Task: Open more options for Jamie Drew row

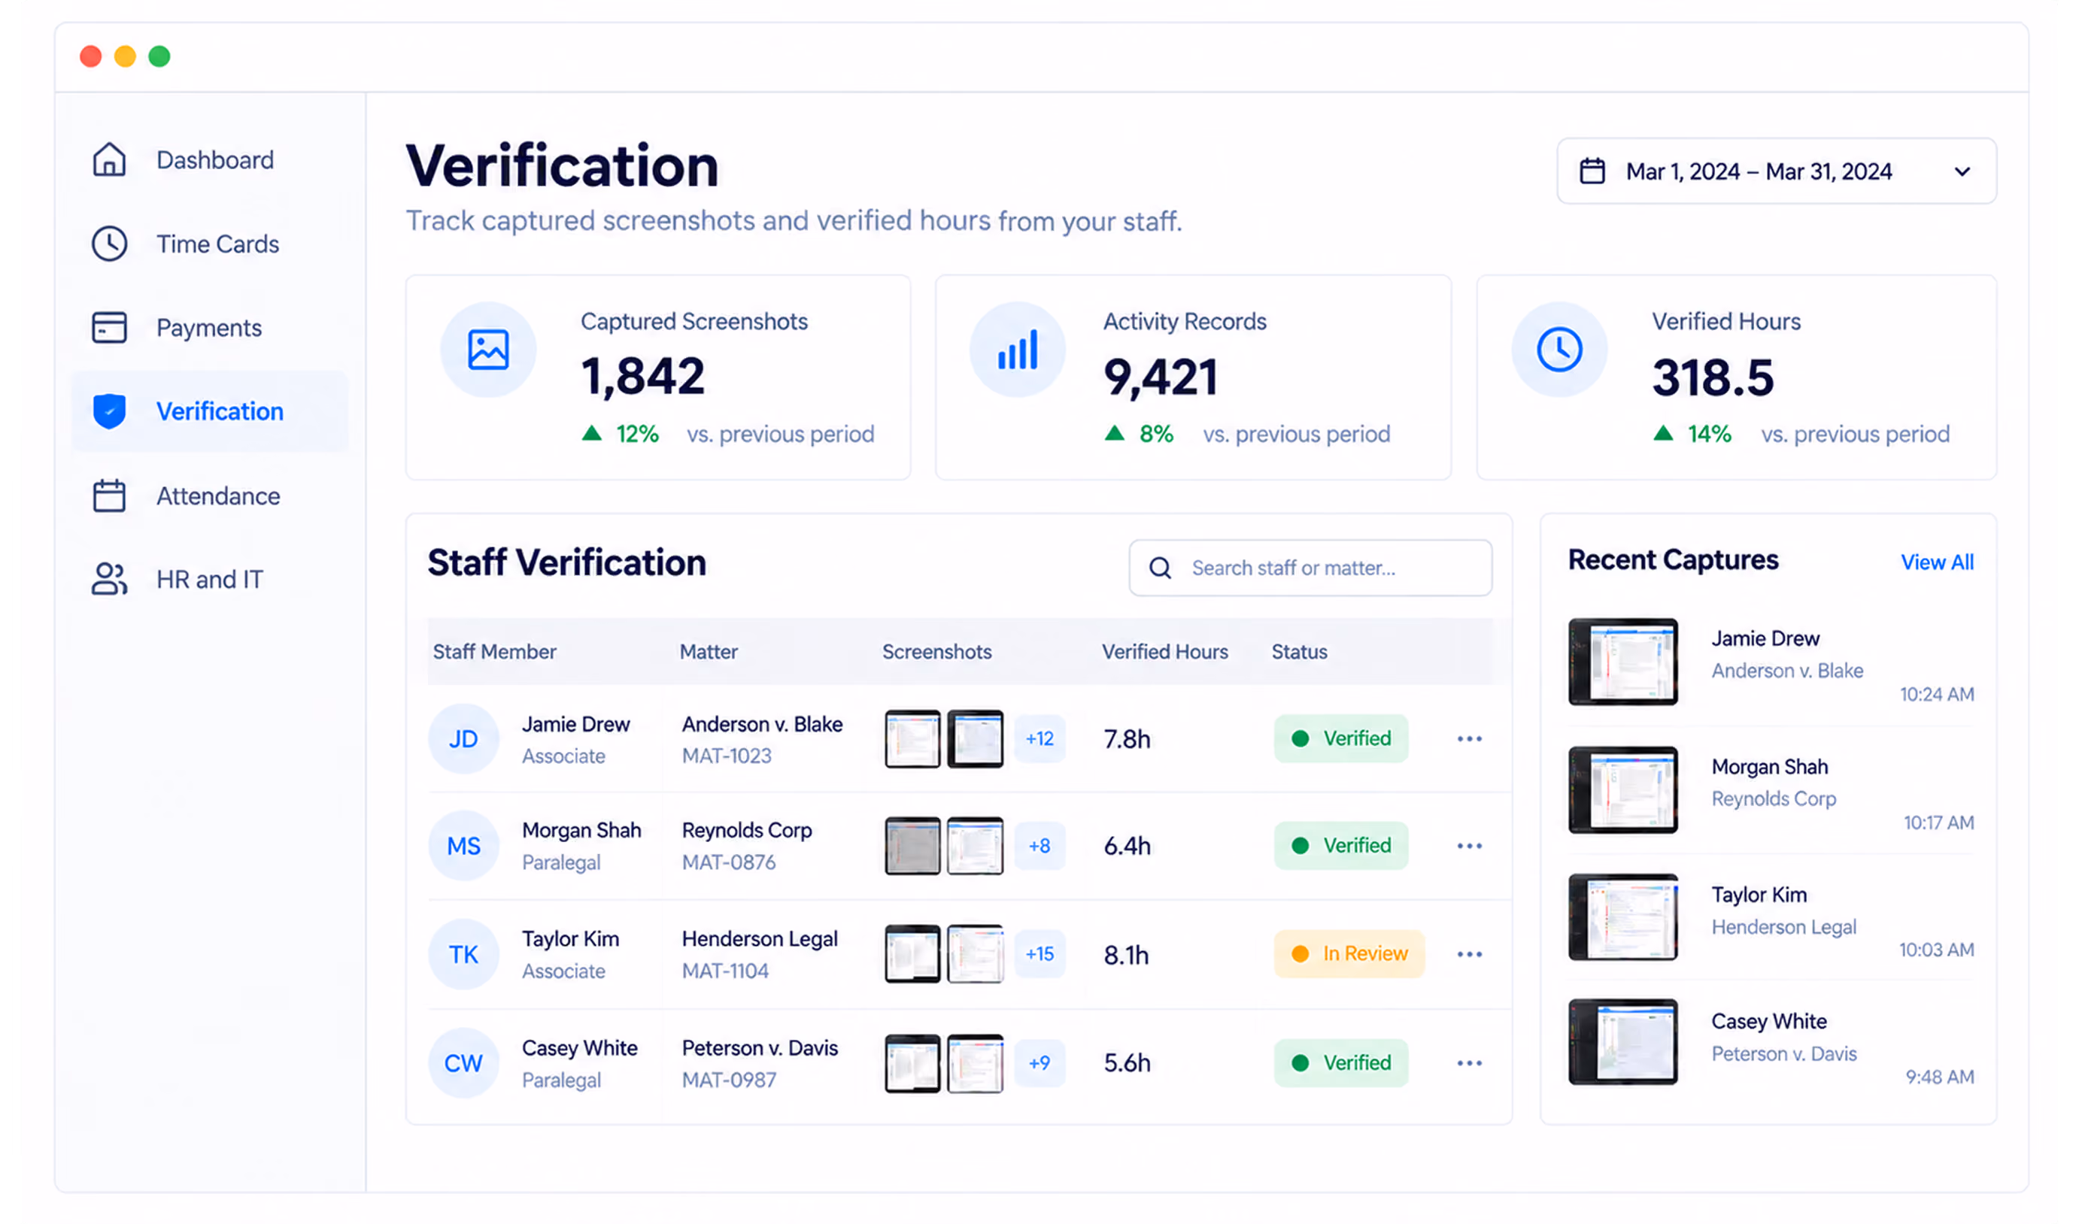Action: [x=1469, y=739]
